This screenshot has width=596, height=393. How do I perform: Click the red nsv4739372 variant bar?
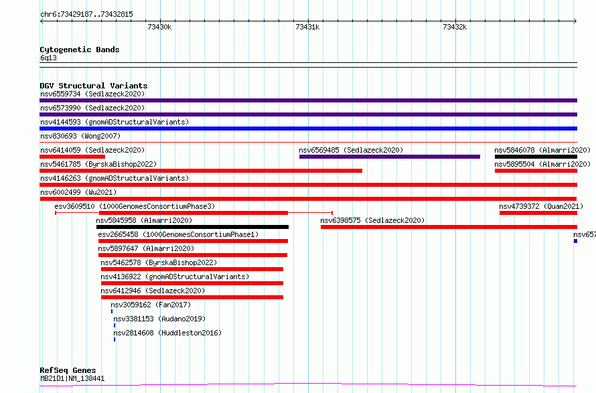(x=538, y=213)
